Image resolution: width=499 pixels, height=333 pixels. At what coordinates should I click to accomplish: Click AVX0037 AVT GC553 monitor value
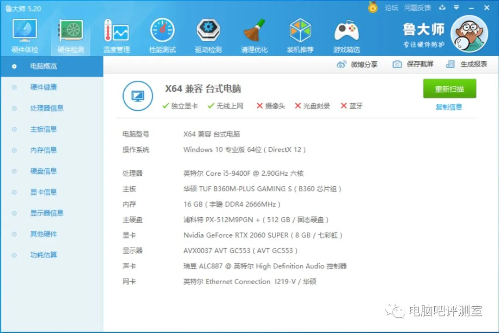pyautogui.click(x=241, y=251)
